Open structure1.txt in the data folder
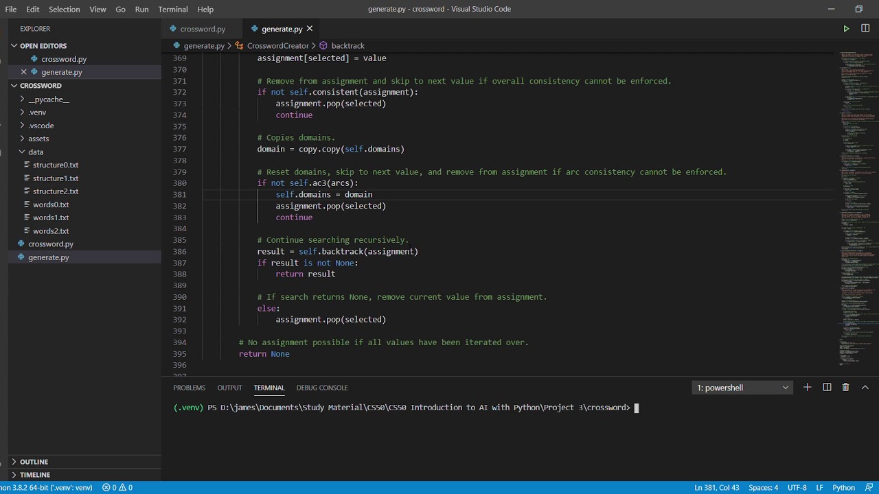Screen dimensions: 879x494 [x=56, y=178]
